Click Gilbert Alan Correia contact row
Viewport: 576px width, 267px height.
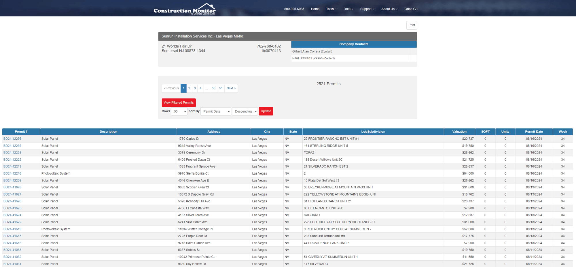(x=354, y=52)
